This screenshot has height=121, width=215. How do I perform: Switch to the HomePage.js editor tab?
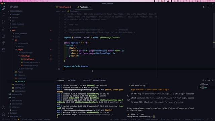[64, 7]
